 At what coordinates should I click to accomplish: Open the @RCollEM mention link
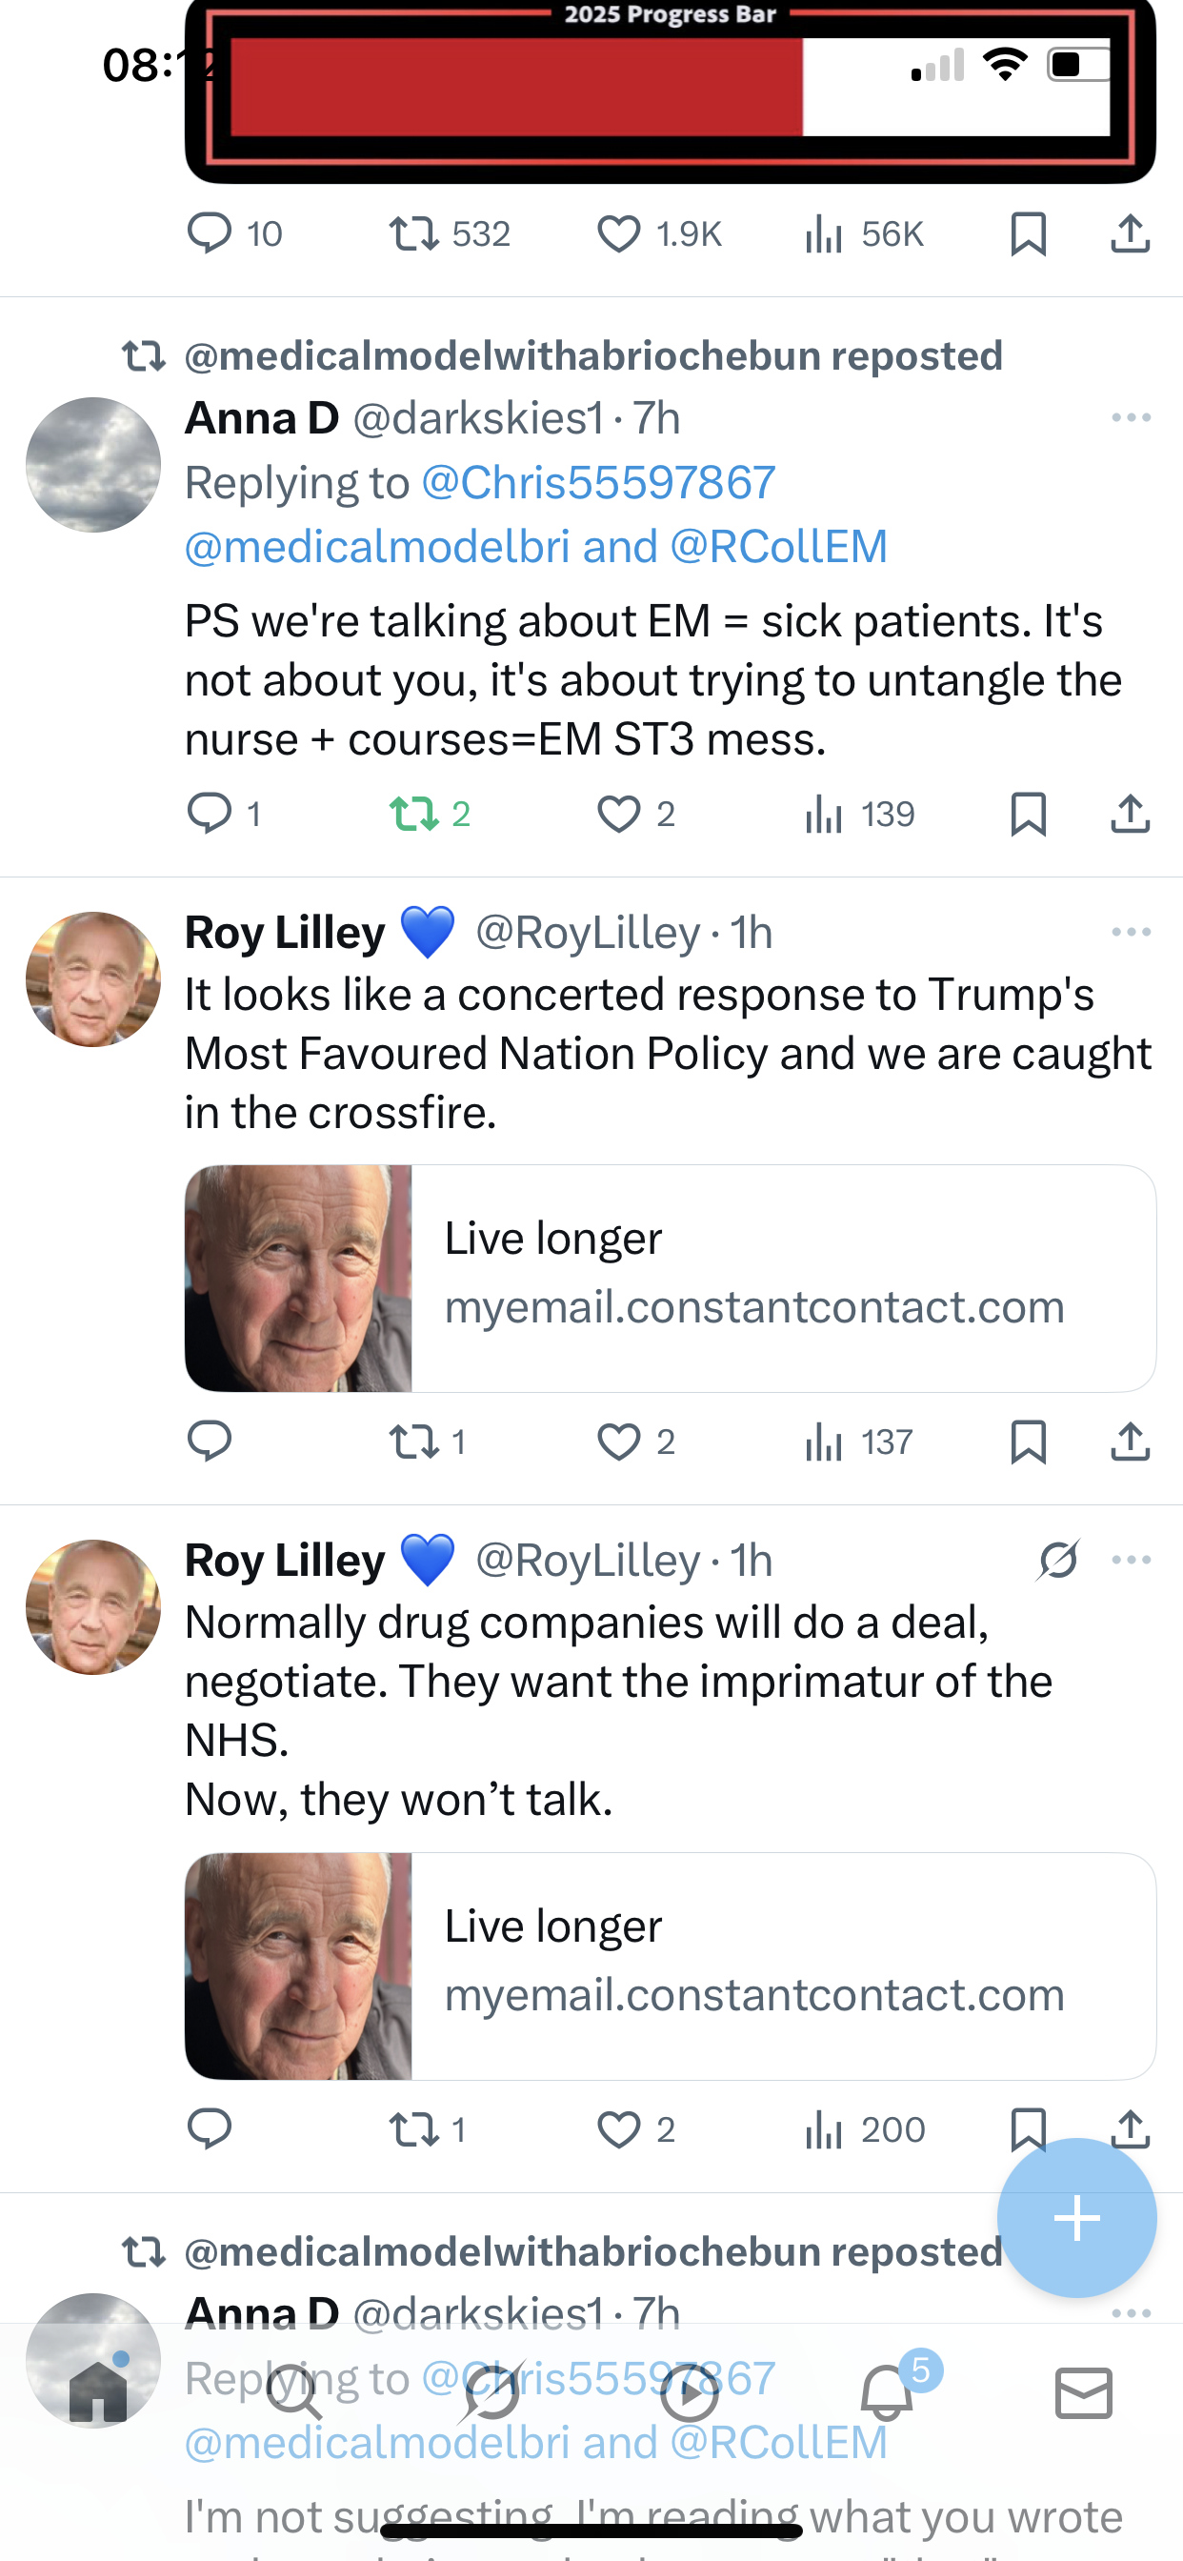pos(778,547)
